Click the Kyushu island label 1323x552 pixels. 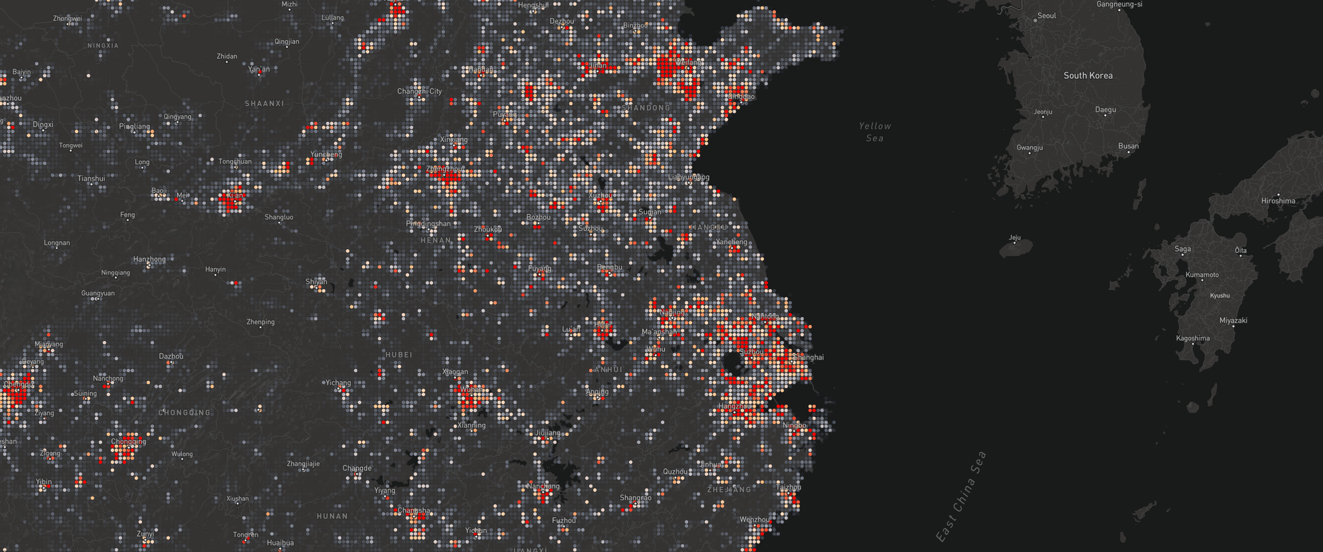coord(1220,296)
